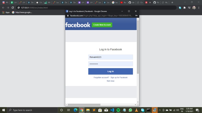Switch to Visual Studio Code in taskbar
This screenshot has height=113, width=202.
click(x=112, y=110)
